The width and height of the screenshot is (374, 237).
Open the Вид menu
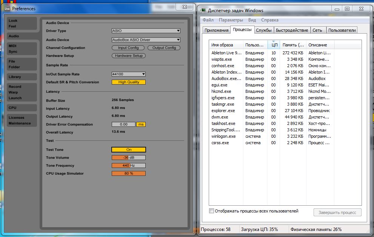[252, 20]
